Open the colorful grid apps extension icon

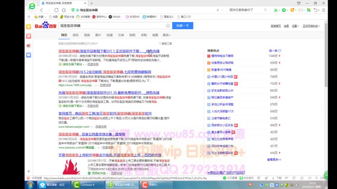pyautogui.click(x=309, y=10)
